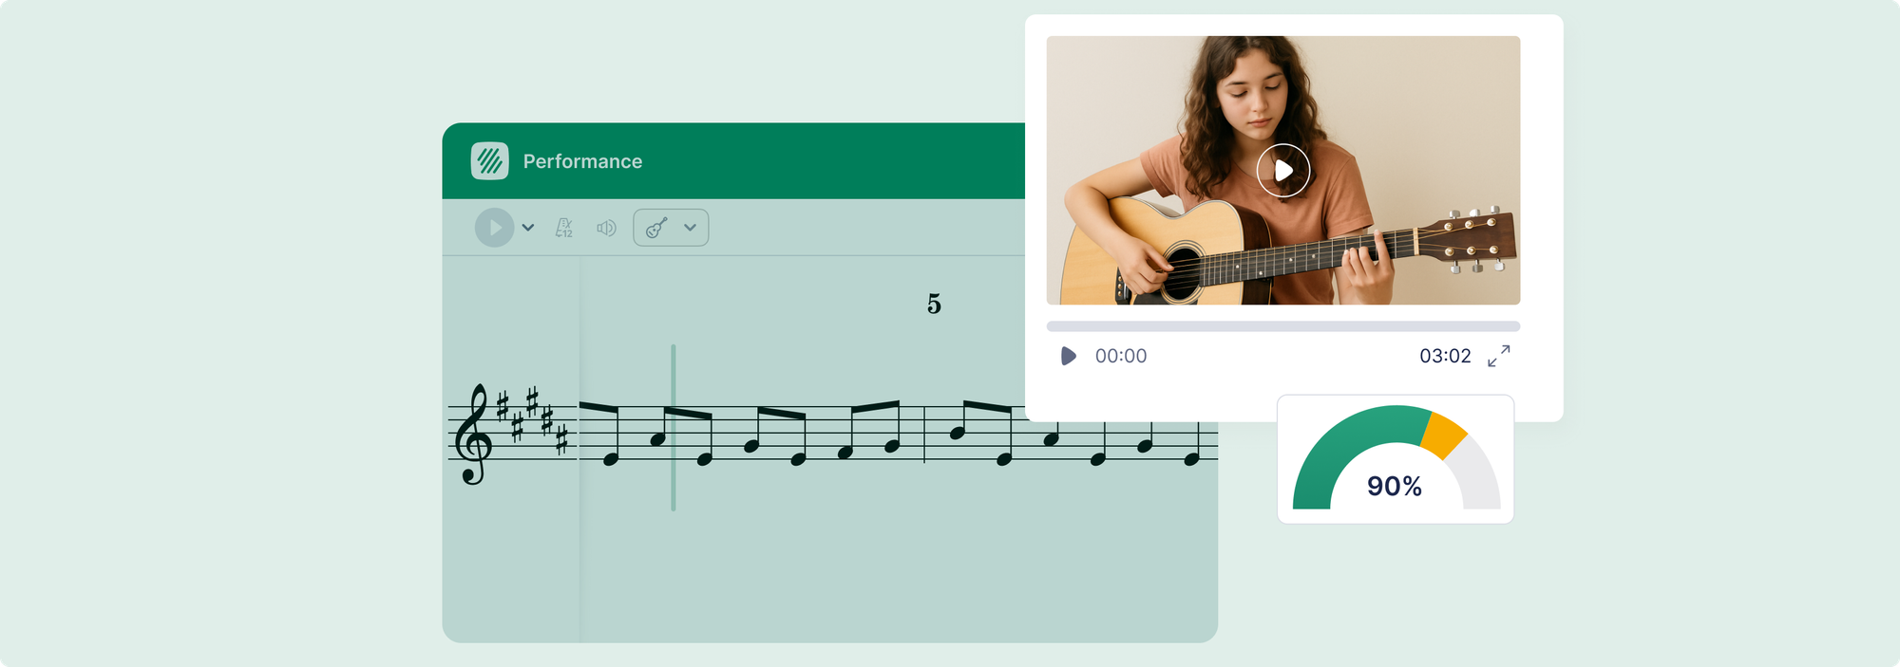This screenshot has height=667, width=1900.
Task: Click the small play button beside 00:00
Action: click(x=1068, y=356)
